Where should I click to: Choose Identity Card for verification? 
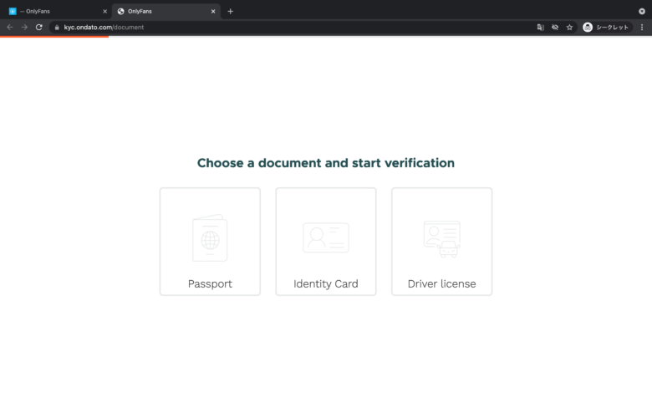tap(326, 242)
